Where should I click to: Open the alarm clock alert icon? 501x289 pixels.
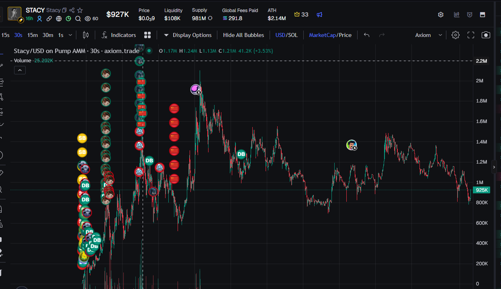pyautogui.click(x=470, y=14)
